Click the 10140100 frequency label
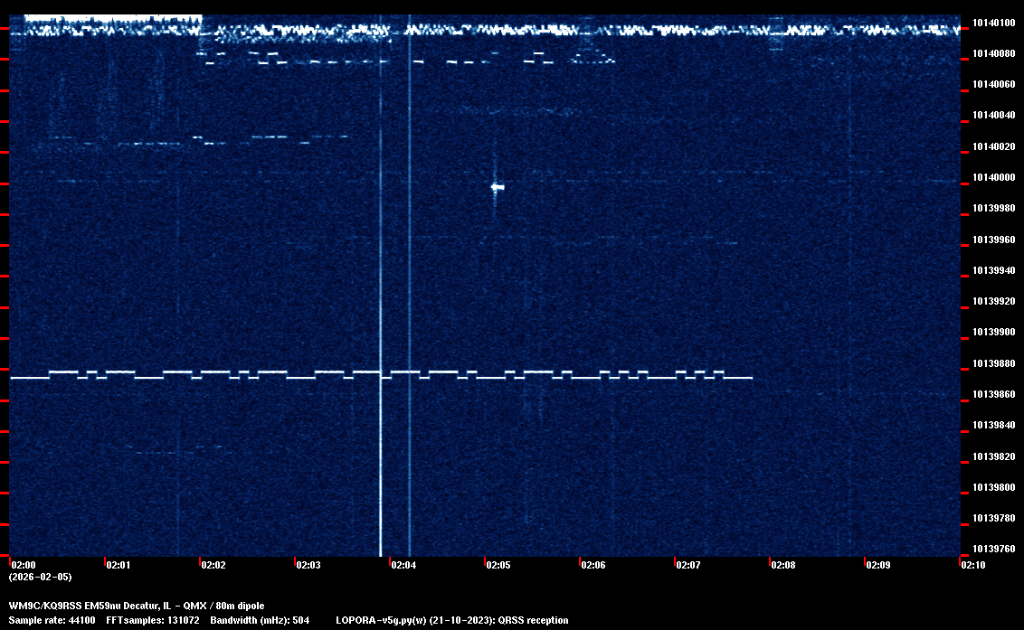 (x=994, y=23)
